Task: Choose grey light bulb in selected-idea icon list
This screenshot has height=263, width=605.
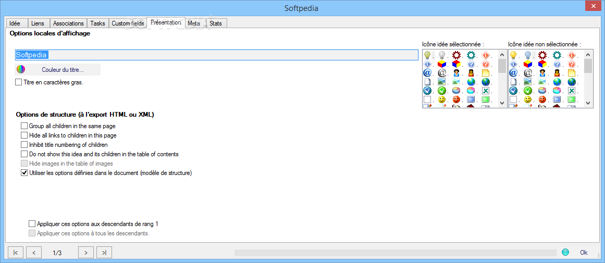Action: pyautogui.click(x=441, y=55)
